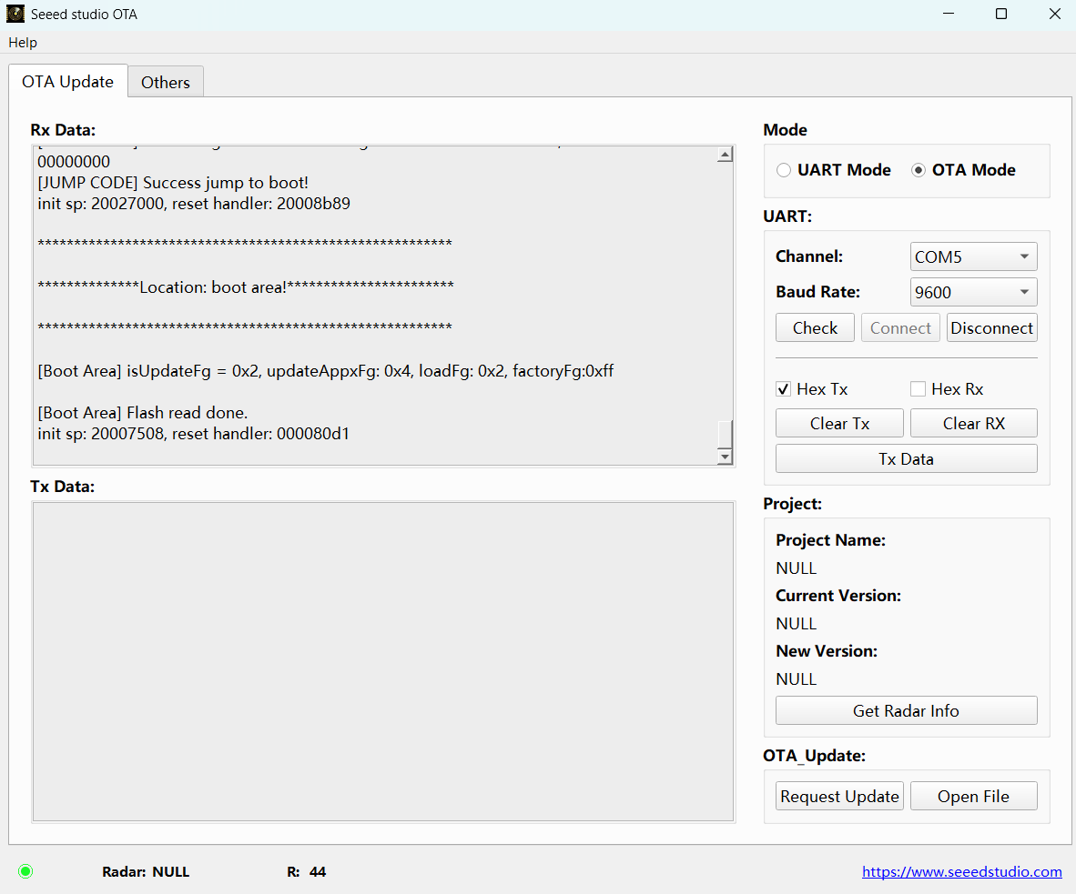Open the seeedstudio.com website link
Image resolution: width=1076 pixels, height=894 pixels.
(961, 871)
